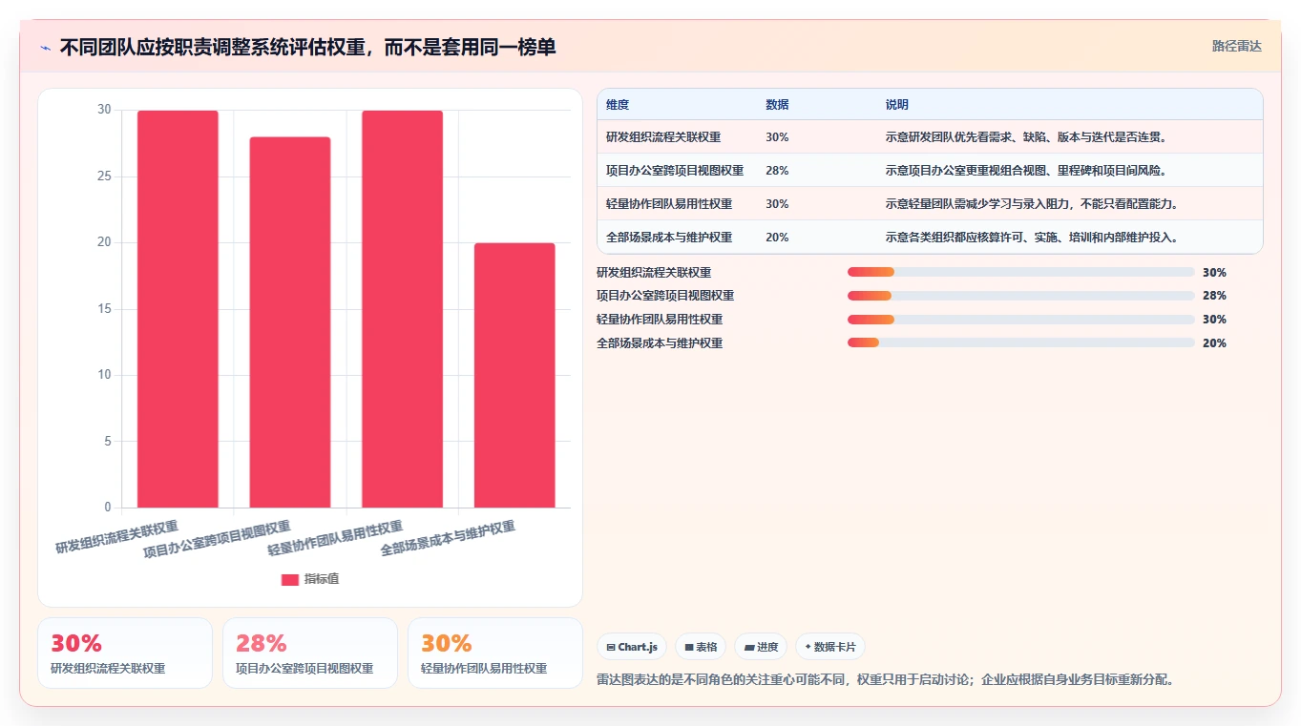Click the y-axis label 15
This screenshot has width=1301, height=726.
click(x=104, y=309)
